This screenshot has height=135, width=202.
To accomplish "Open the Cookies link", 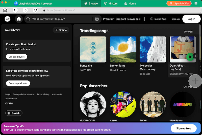I will coord(9,103).
